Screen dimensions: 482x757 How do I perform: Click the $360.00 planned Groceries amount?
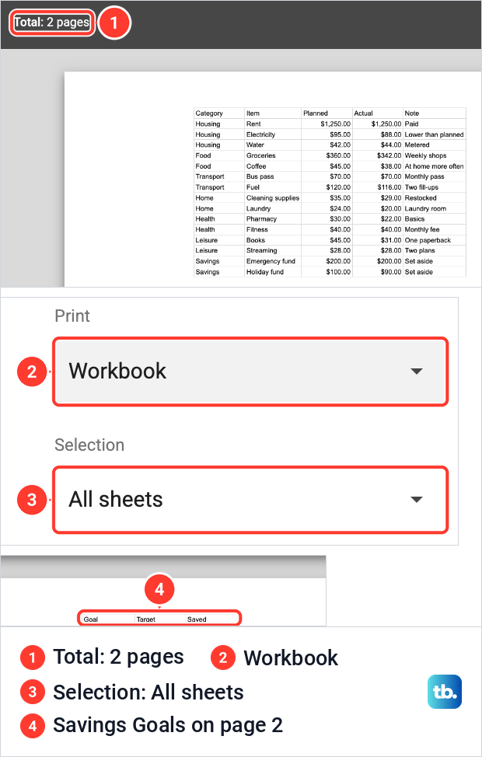pos(338,155)
